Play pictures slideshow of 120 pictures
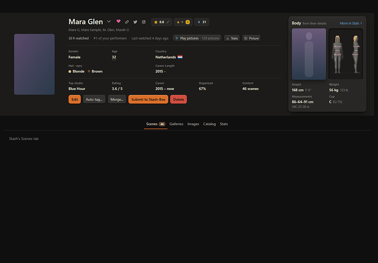This screenshot has height=263, width=378. 197,38
